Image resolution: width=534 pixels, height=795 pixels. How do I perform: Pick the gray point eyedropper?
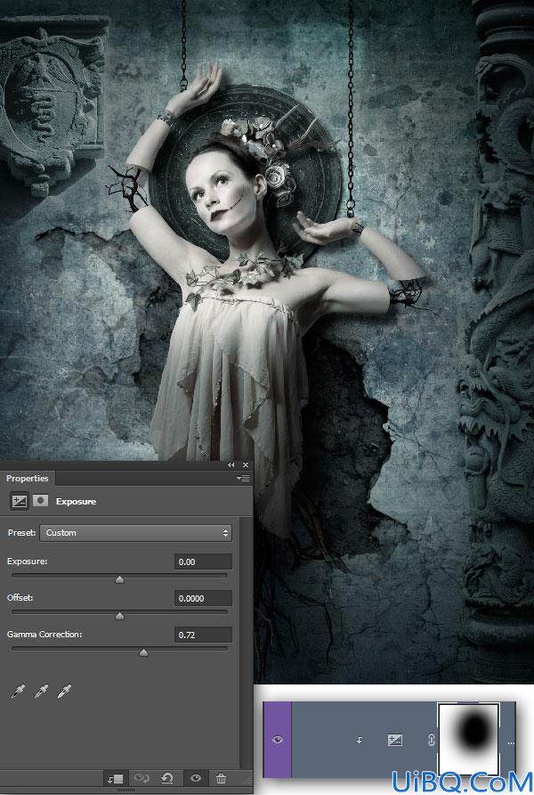tap(42, 691)
